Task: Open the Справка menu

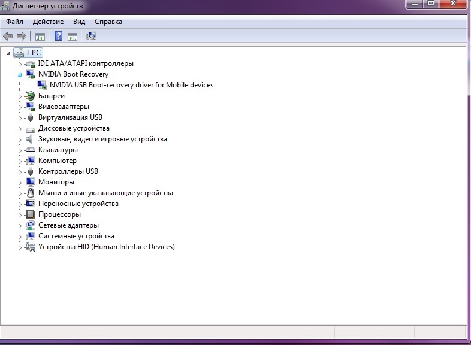Action: tap(108, 22)
